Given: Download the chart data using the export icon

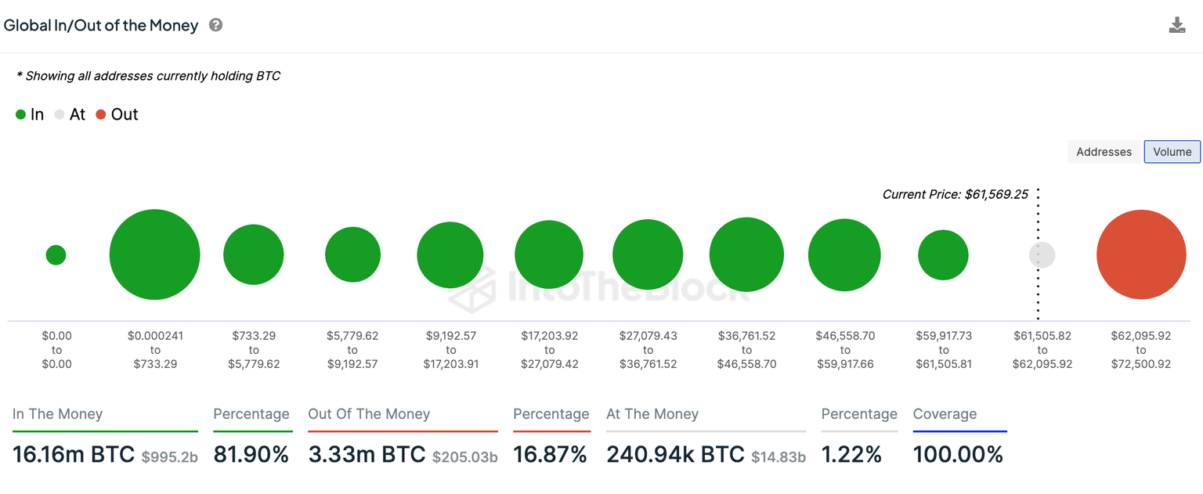Looking at the screenshot, I should (x=1177, y=24).
